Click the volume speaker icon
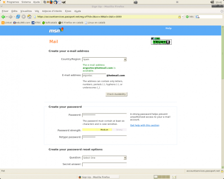 click(x=212, y=2)
